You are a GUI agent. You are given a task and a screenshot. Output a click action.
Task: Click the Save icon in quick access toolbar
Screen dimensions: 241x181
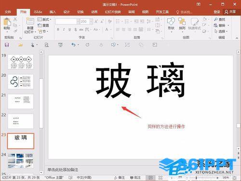(7, 45)
